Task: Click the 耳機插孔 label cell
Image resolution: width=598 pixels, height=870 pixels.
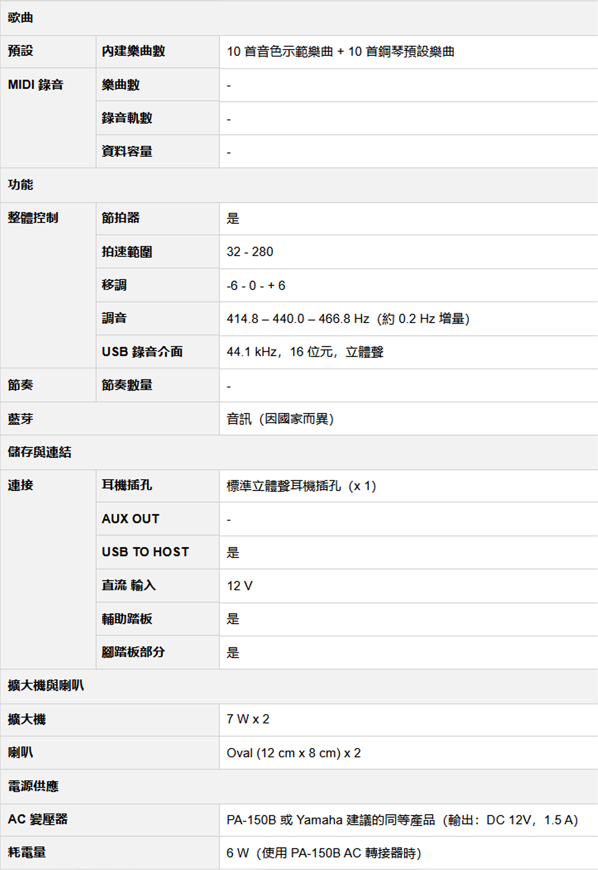Action: click(x=127, y=485)
